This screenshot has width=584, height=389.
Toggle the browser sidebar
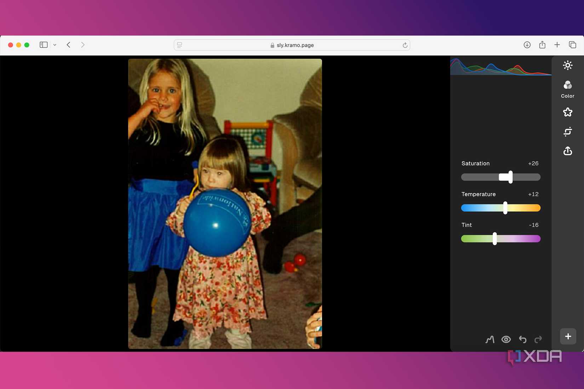pyautogui.click(x=43, y=45)
